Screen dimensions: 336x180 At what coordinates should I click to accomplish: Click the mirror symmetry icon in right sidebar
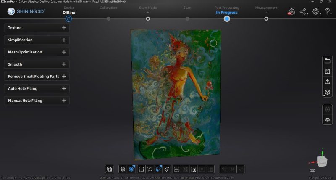tap(328, 109)
